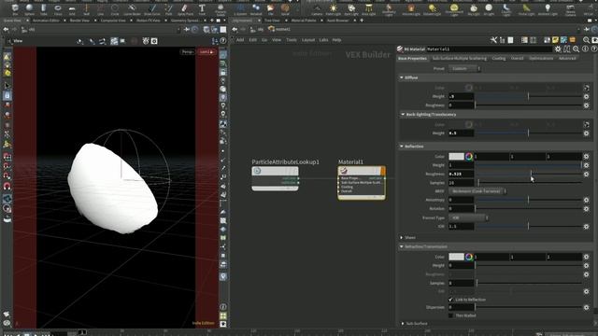Click the reflection Roughness slider
Screen dimensions: 598x336
528,175
